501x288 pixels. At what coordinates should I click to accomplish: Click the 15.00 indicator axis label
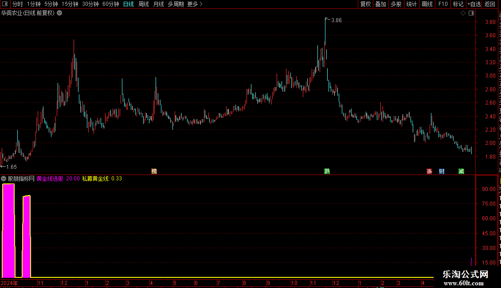(489, 263)
